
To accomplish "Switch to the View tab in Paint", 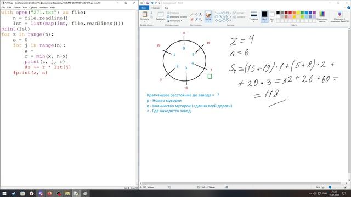I will pos(166,8).
